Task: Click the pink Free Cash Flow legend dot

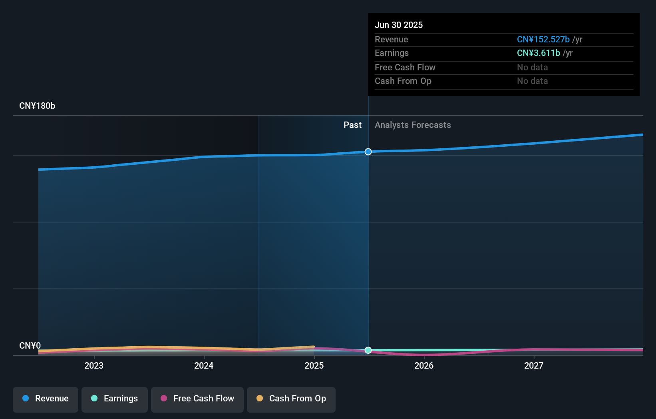Action: 163,399
